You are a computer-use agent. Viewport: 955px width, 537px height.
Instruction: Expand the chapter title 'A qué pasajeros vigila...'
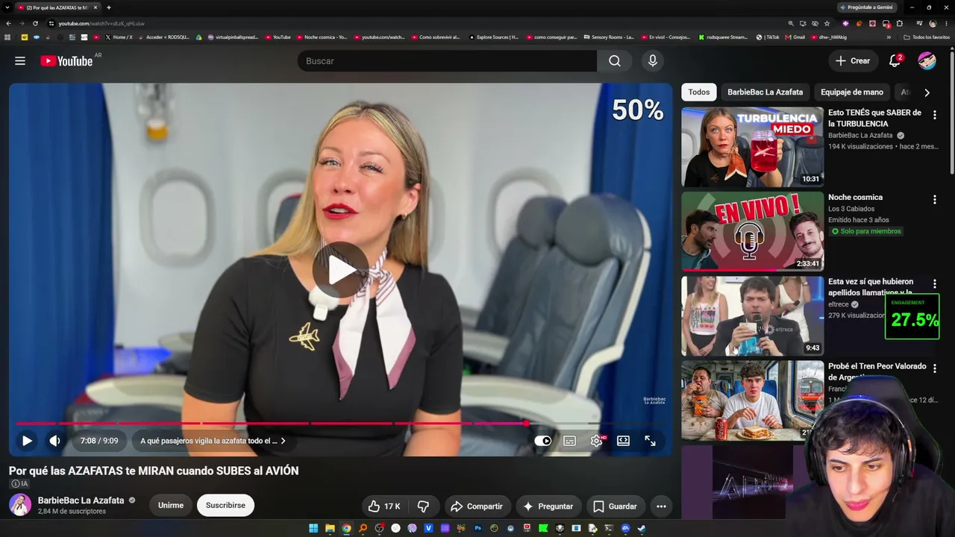point(213,441)
